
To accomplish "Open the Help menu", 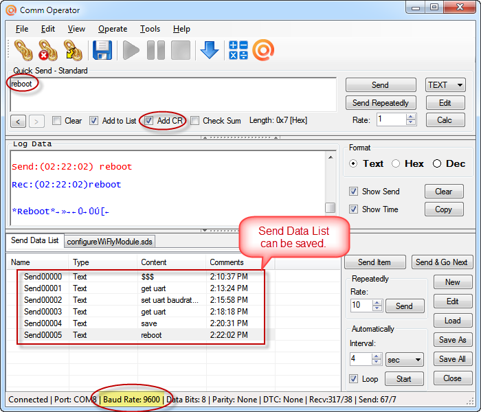I will [181, 29].
